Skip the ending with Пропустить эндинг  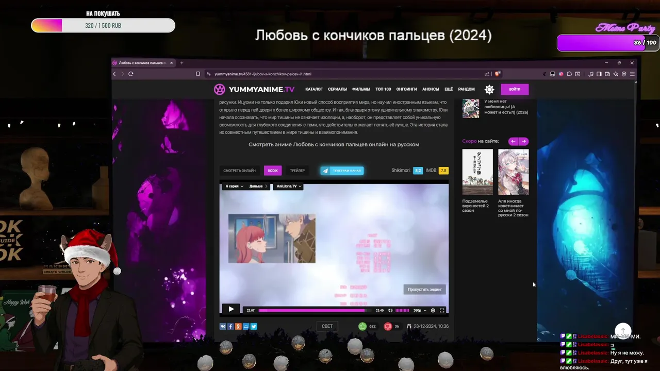[424, 290]
